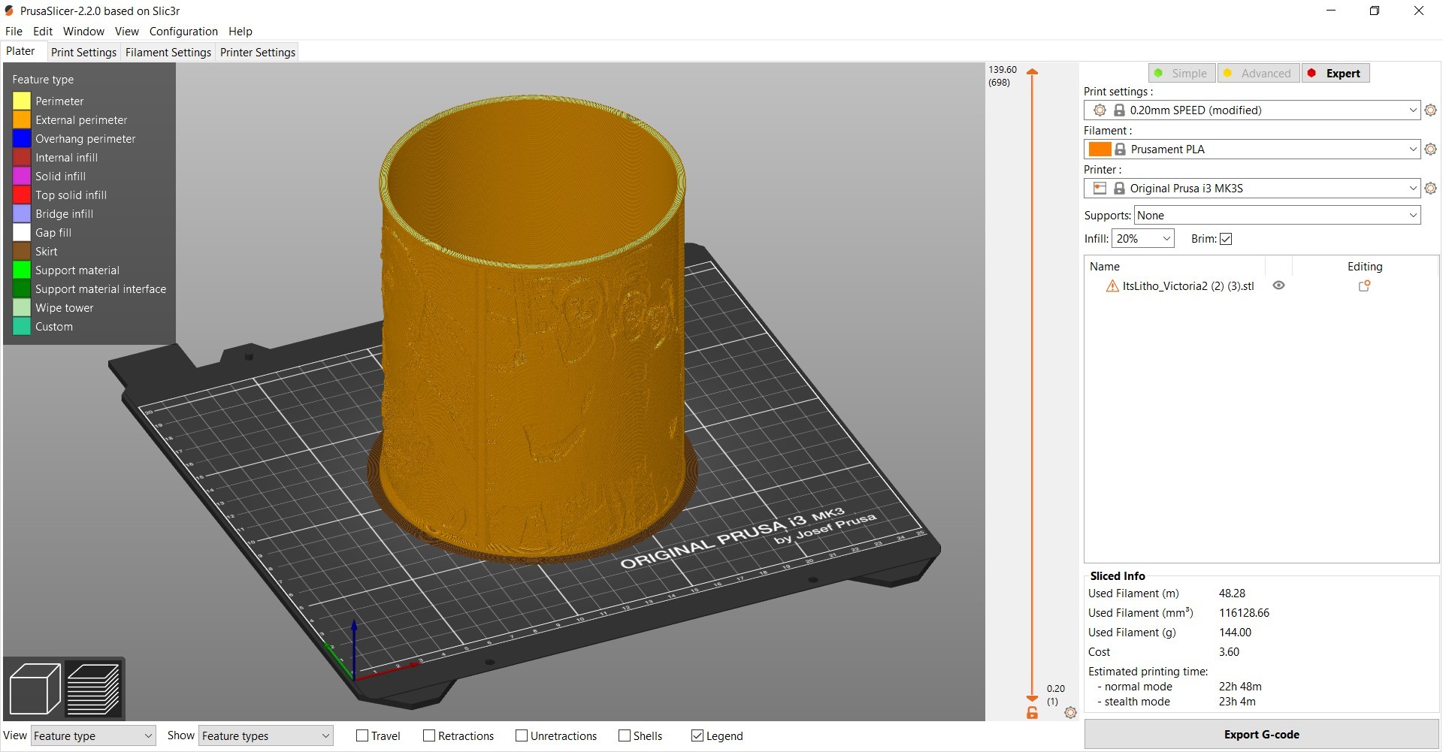Image resolution: width=1443 pixels, height=752 pixels.
Task: Open the Edit menu
Action: 43,32
